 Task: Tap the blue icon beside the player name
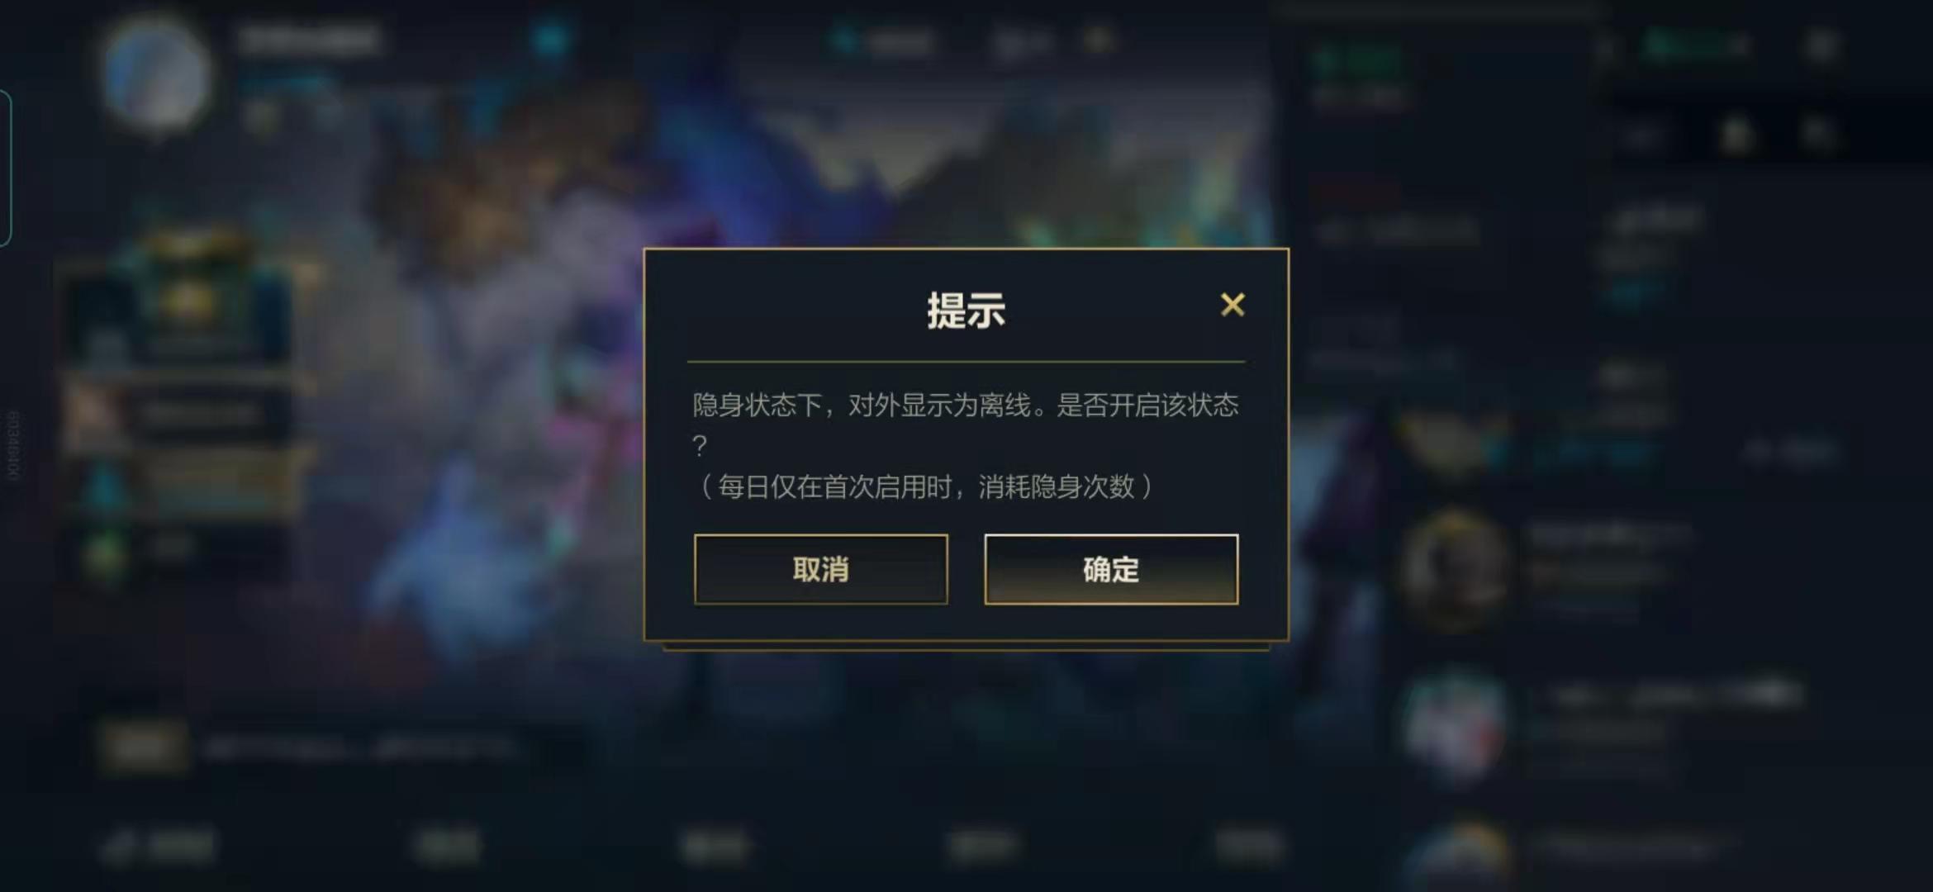point(551,39)
